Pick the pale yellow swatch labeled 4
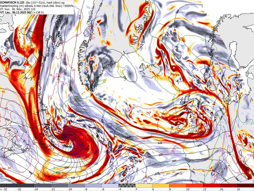The width and height of the screenshot is (254, 191). [x=144, y=185]
